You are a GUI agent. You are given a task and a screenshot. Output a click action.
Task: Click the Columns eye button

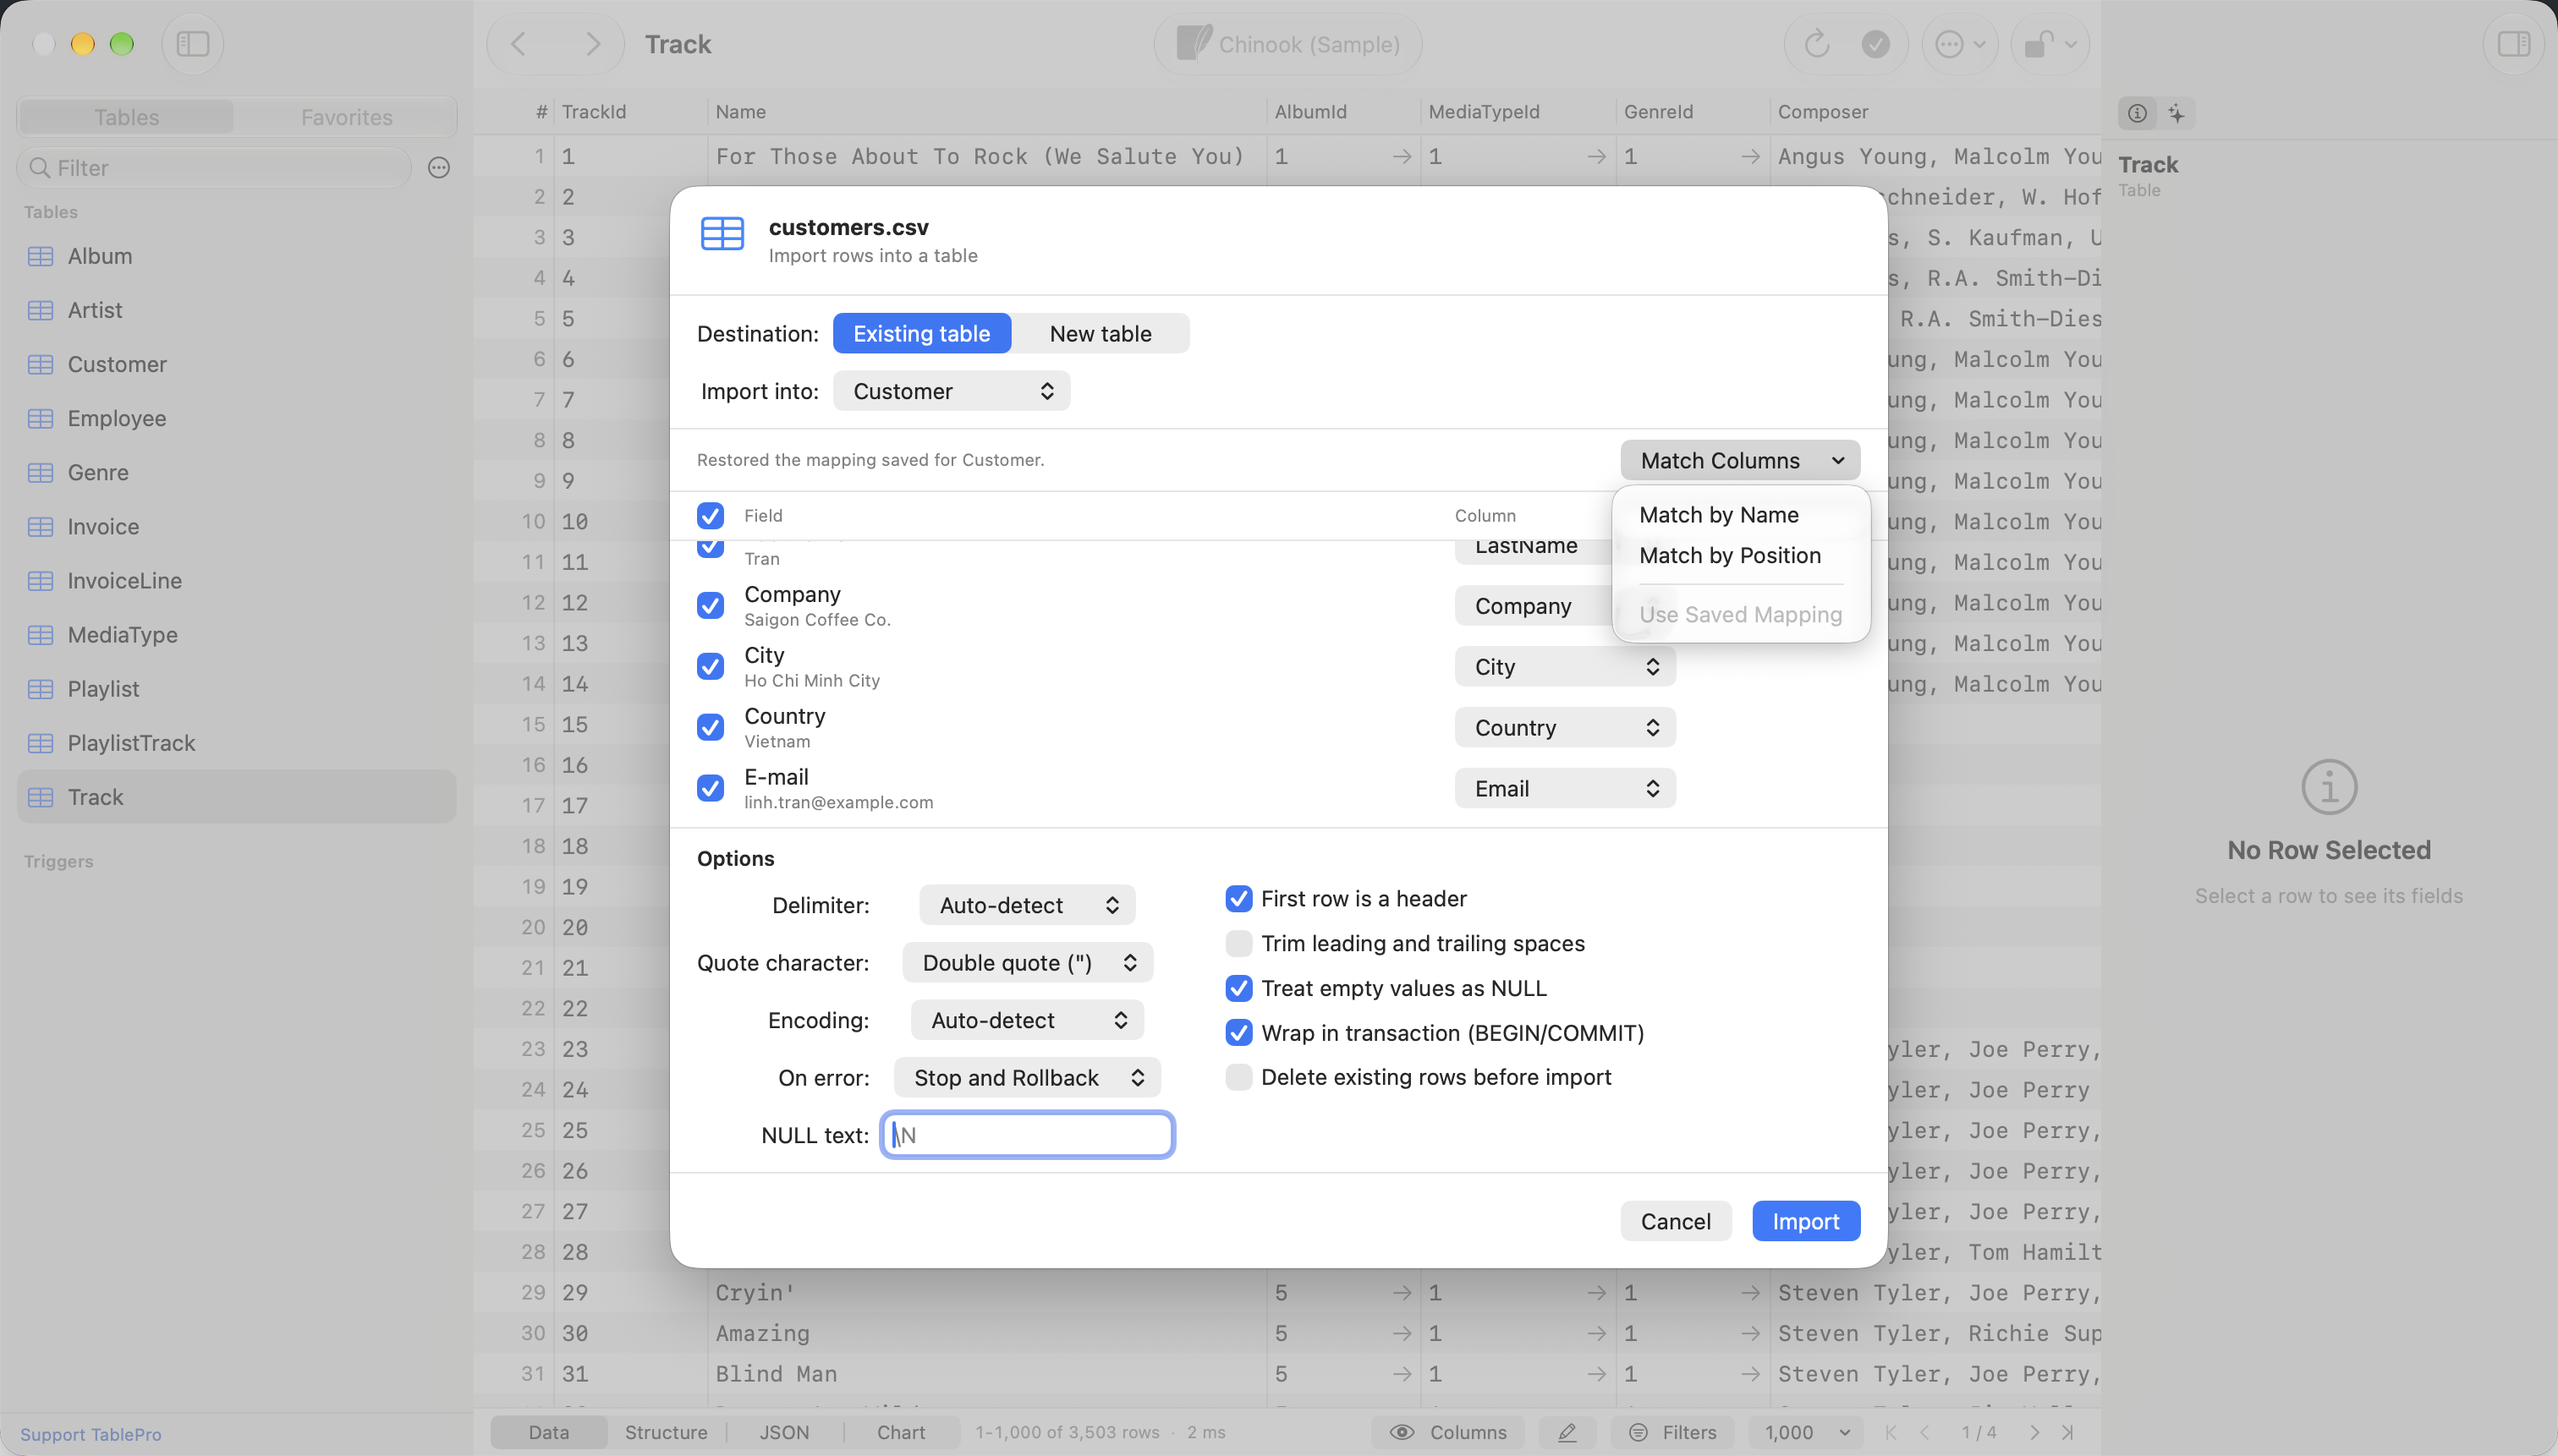pos(1447,1432)
